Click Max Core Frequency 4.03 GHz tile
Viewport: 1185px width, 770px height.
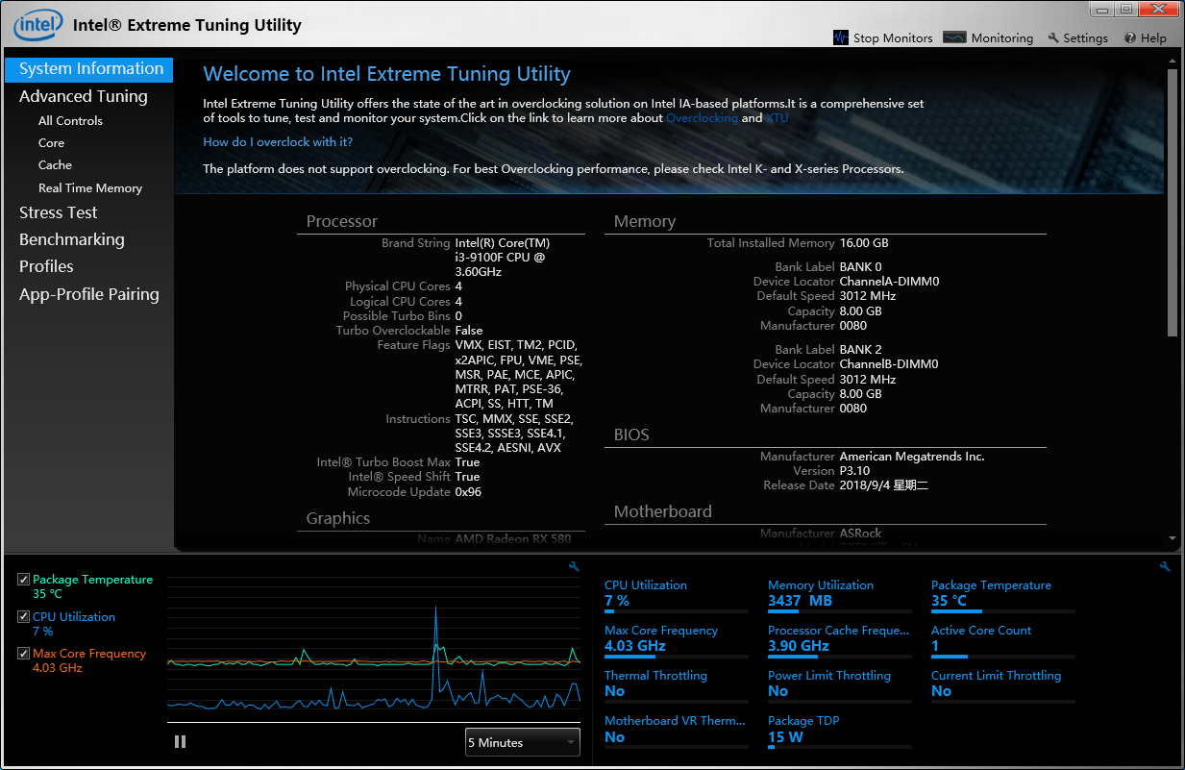pos(676,641)
